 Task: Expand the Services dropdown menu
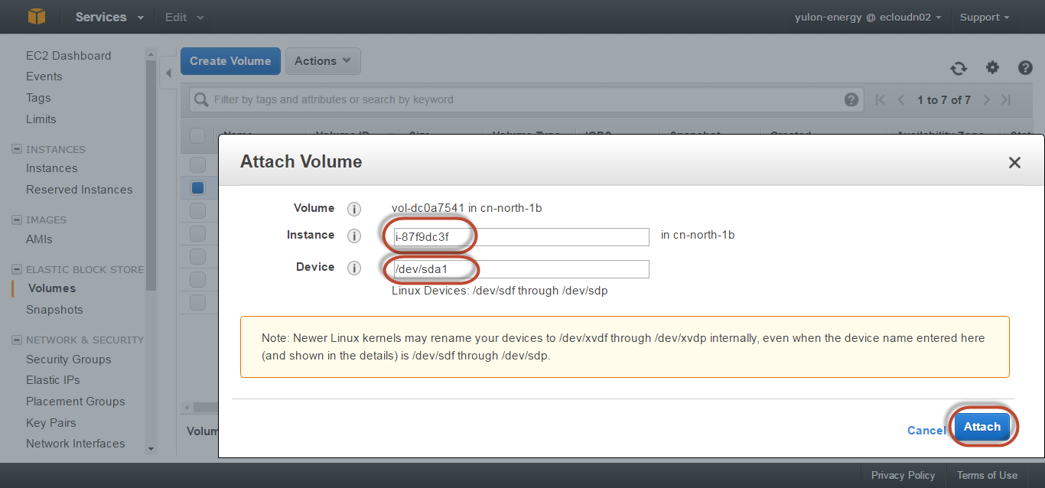pos(109,17)
